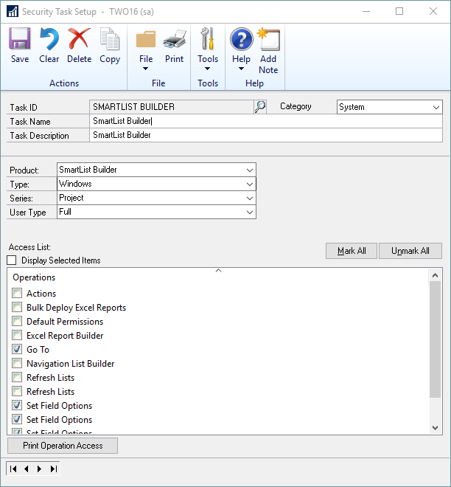Uncheck the Go To operation
This screenshot has height=487, width=451.
pos(17,349)
